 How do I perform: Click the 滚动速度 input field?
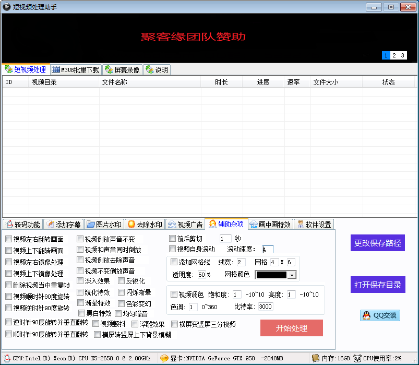(x=268, y=250)
